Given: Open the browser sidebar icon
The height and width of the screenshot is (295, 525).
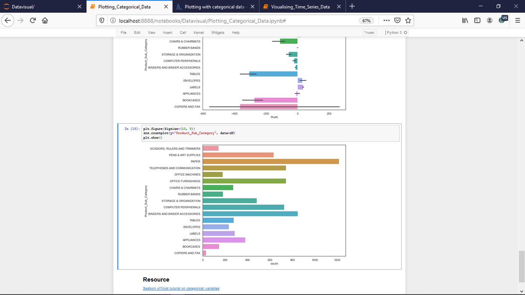Looking at the screenshot, I should click(477, 20).
